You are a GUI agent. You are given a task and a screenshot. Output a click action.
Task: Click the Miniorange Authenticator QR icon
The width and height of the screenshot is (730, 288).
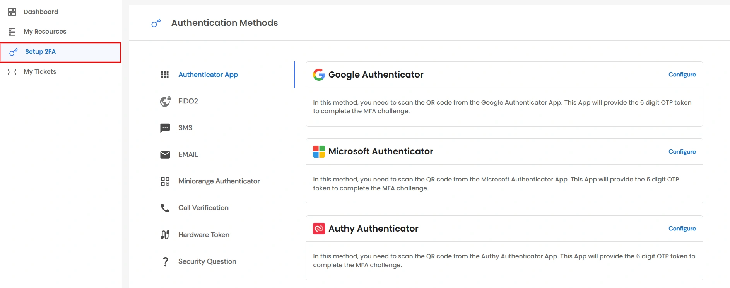tap(165, 181)
